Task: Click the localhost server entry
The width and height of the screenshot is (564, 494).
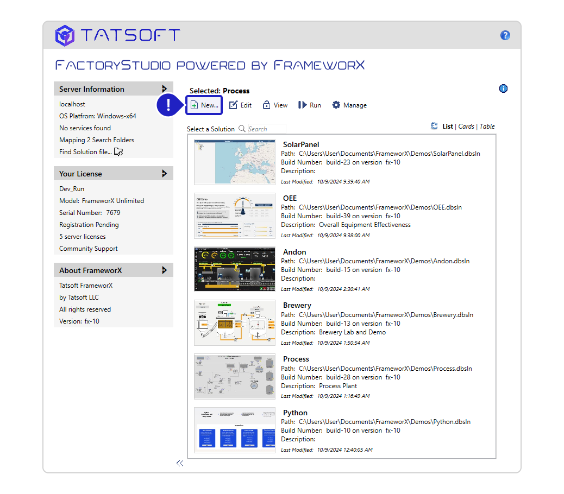Action: [x=72, y=104]
